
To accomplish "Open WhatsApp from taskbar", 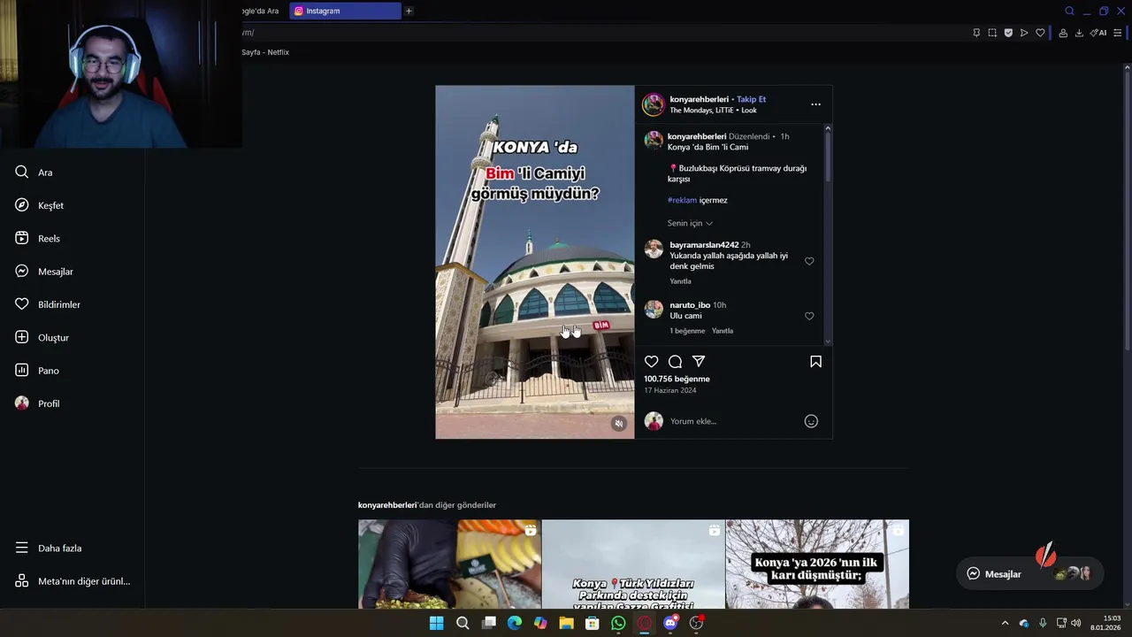I will click(x=618, y=623).
